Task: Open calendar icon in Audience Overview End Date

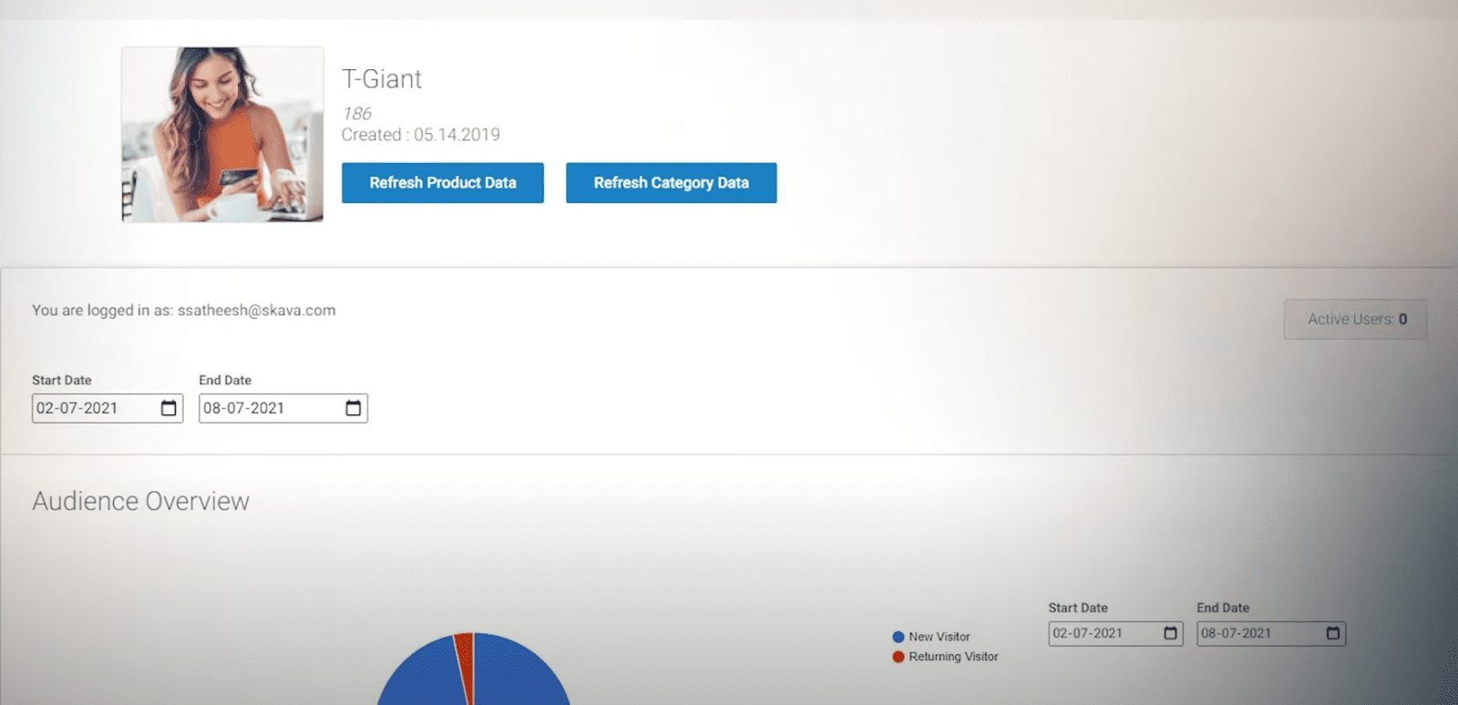Action: click(1333, 633)
